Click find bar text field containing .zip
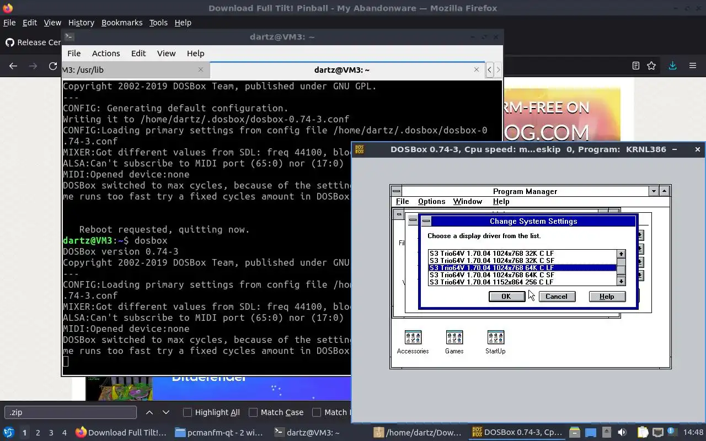The width and height of the screenshot is (706, 441). [71, 412]
